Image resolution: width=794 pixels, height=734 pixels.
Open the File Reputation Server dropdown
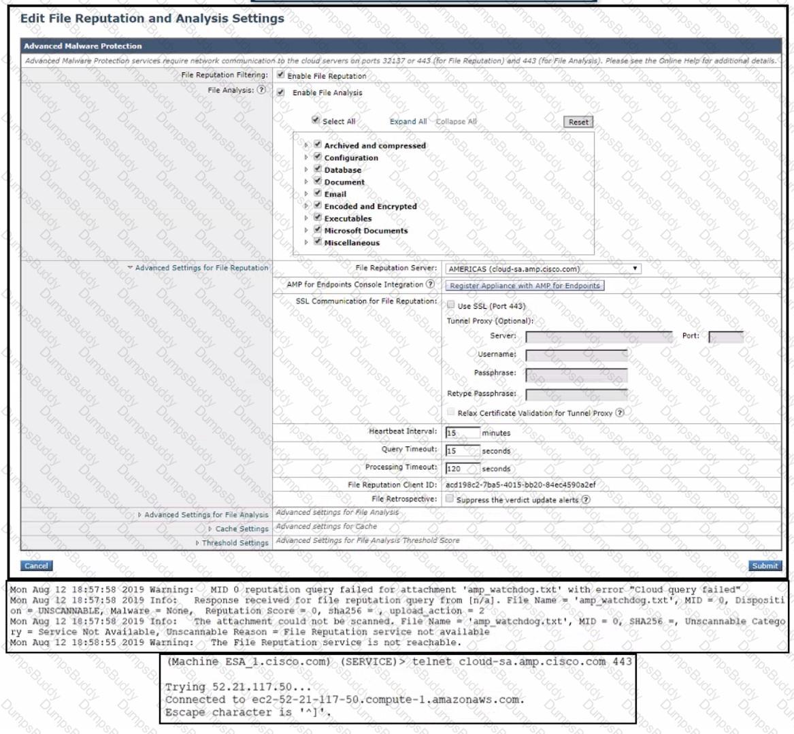pos(544,269)
